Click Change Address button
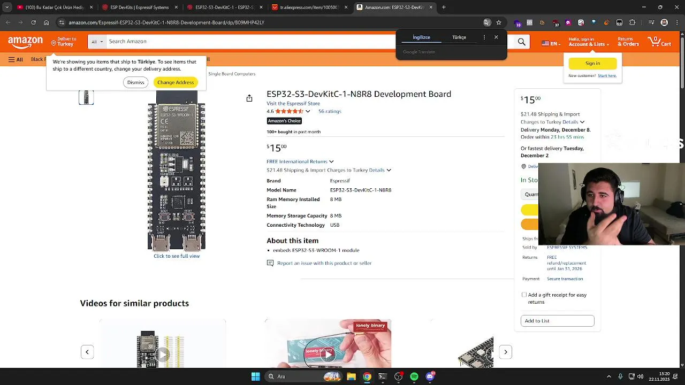The image size is (685, 385). (176, 82)
